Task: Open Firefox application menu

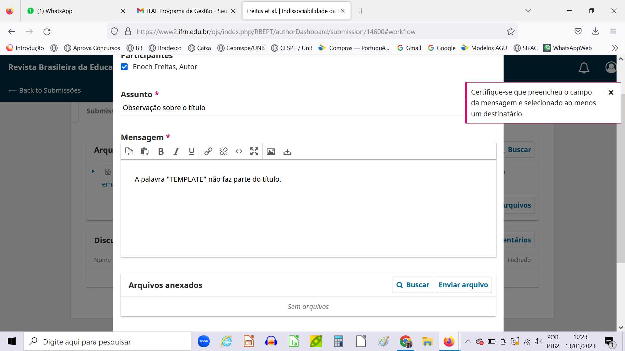Action: click(613, 32)
